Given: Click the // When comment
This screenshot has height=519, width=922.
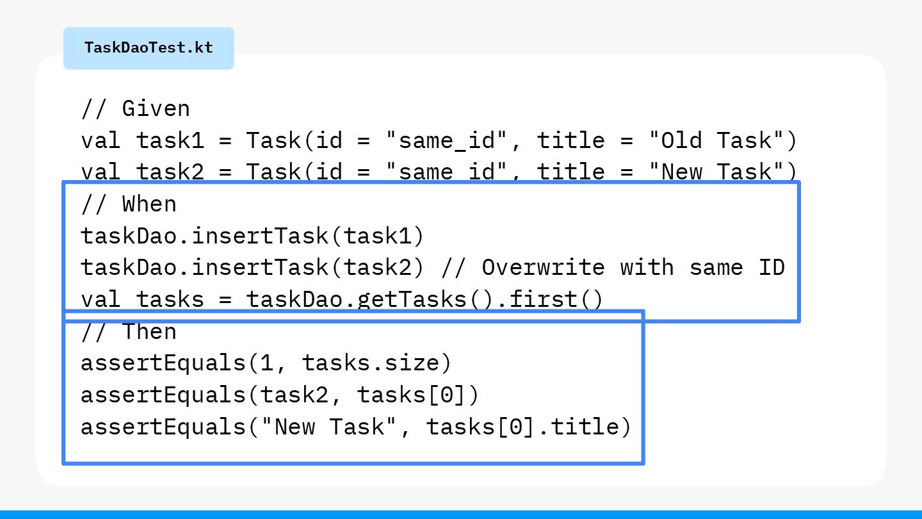Looking at the screenshot, I should click(128, 204).
